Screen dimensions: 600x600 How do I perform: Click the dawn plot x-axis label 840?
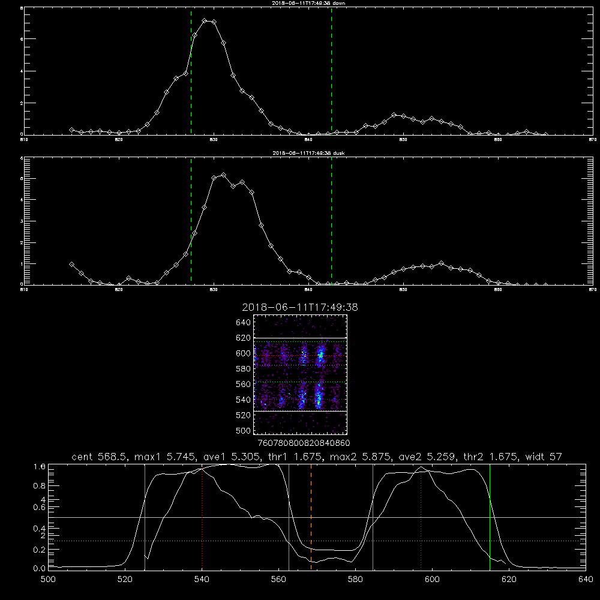pos(308,140)
